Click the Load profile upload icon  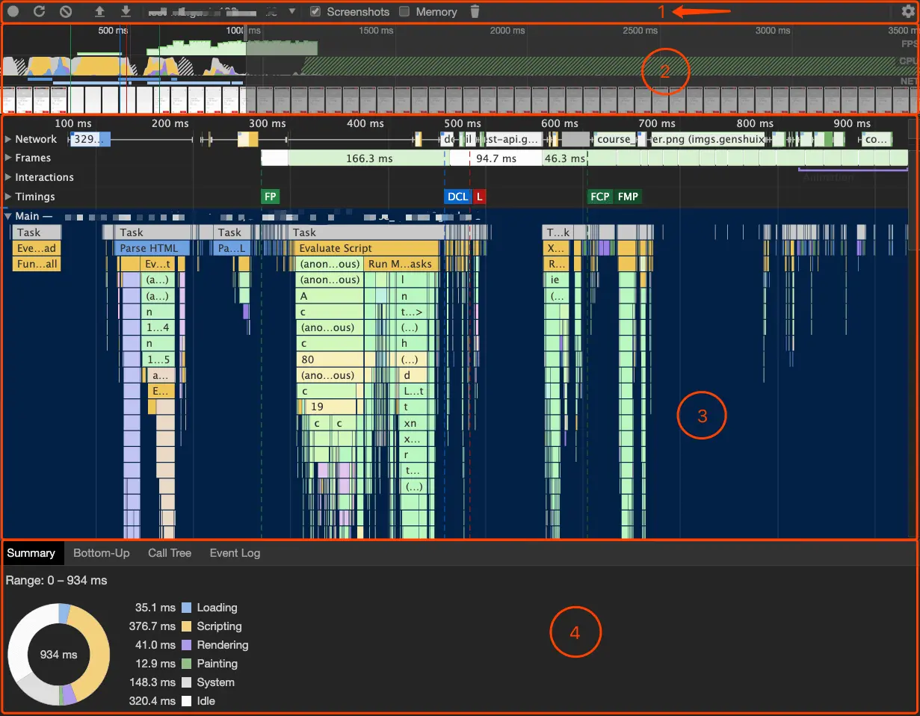pyautogui.click(x=99, y=12)
